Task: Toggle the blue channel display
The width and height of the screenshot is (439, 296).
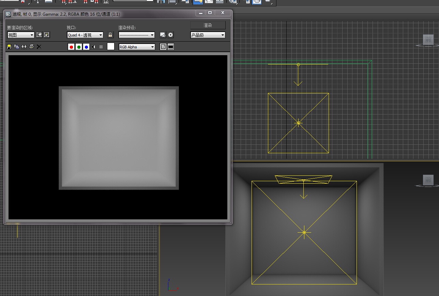Action: [x=86, y=47]
